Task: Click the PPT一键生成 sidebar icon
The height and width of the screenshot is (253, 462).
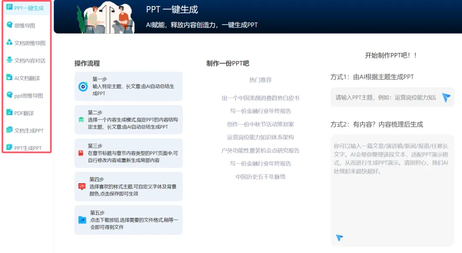Action: 9,7
